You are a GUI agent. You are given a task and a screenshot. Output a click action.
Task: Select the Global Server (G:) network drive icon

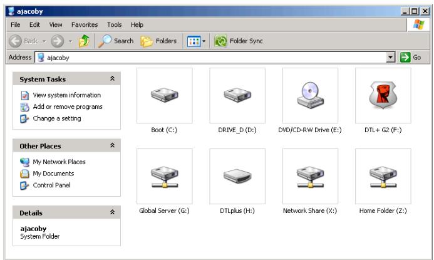[x=165, y=177]
